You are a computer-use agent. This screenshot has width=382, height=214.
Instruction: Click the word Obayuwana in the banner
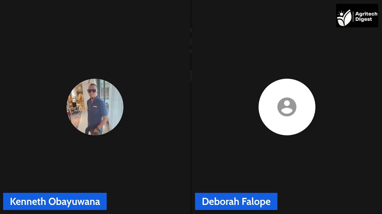click(x=74, y=202)
